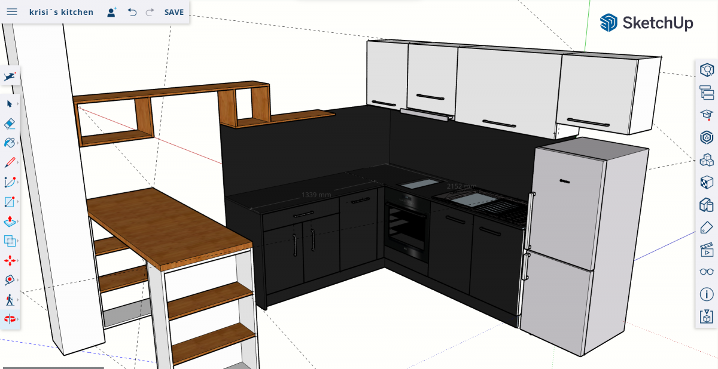Open the Scenes clapperboard panel
Viewport: 718px width, 369px height.
(x=707, y=250)
